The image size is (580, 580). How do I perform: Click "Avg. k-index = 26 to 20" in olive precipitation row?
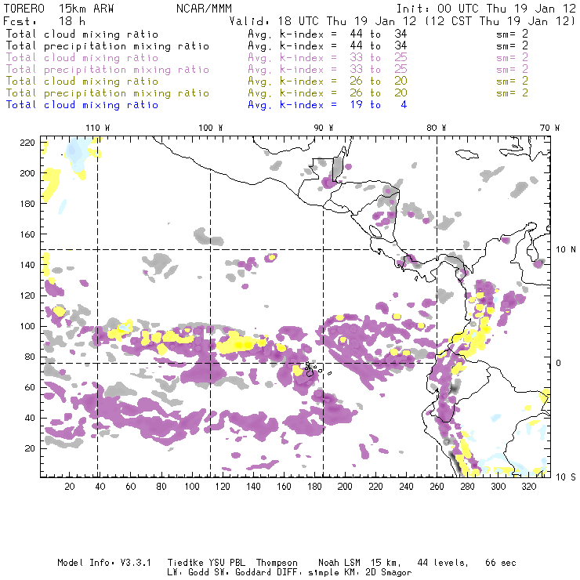[328, 92]
